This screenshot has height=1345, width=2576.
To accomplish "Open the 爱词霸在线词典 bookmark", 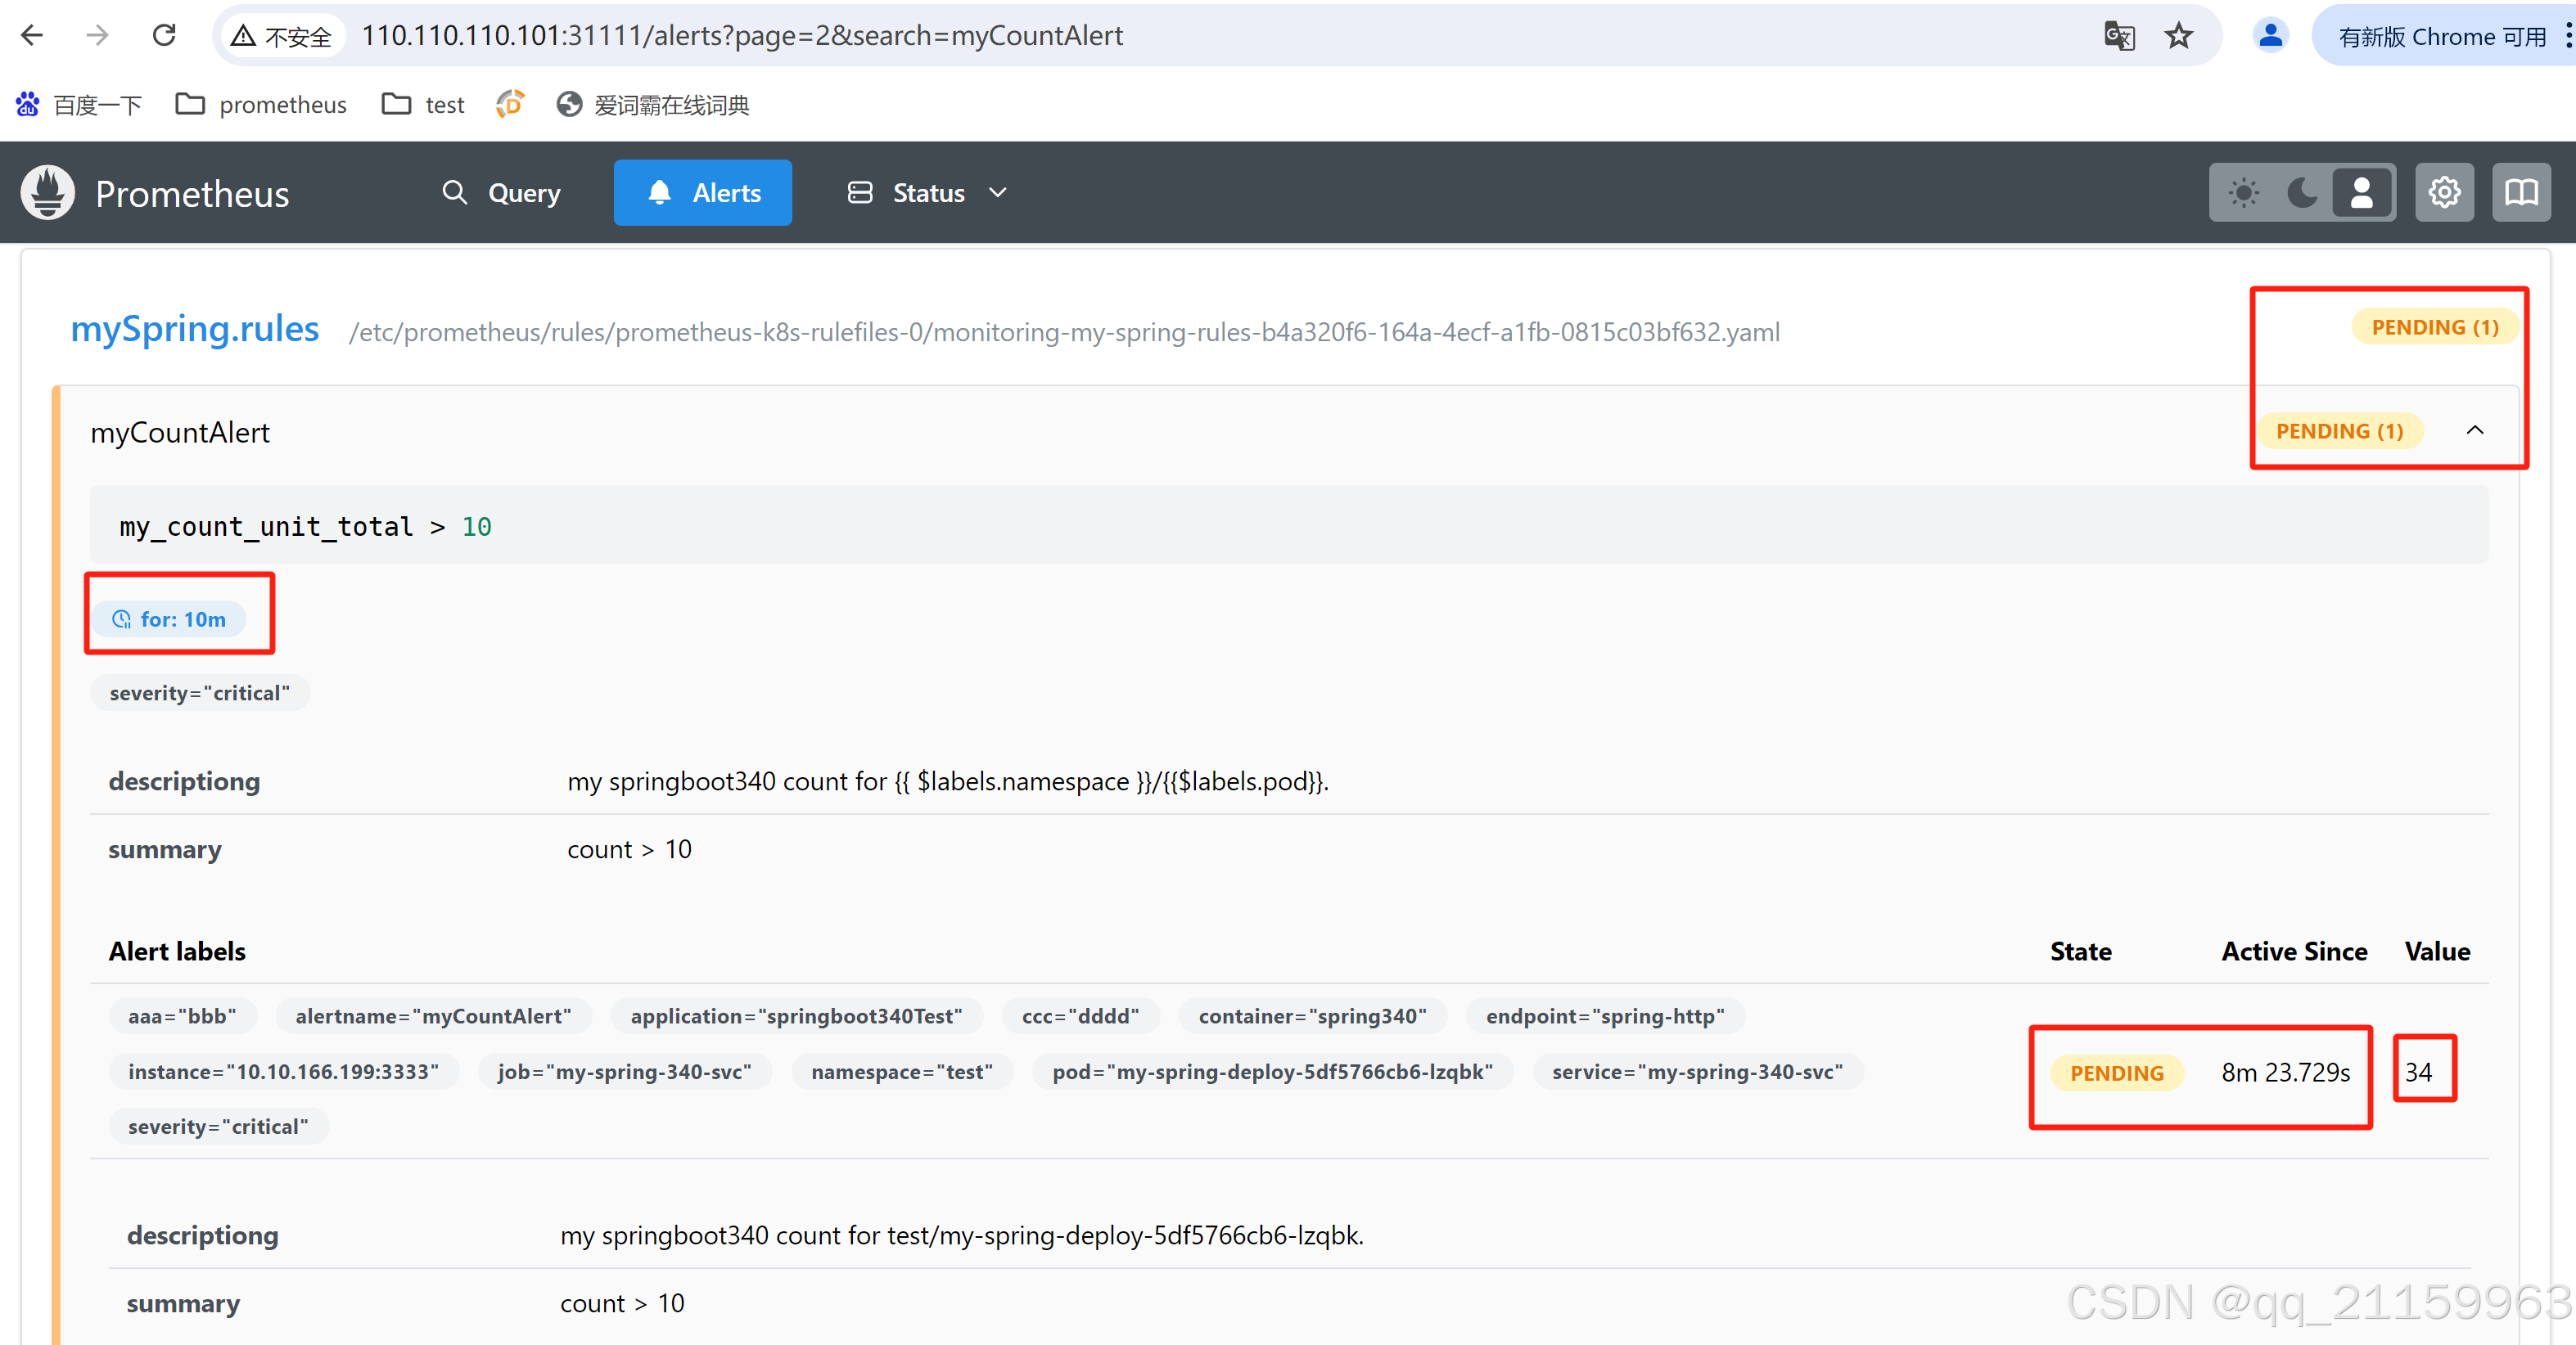I will coord(653,105).
